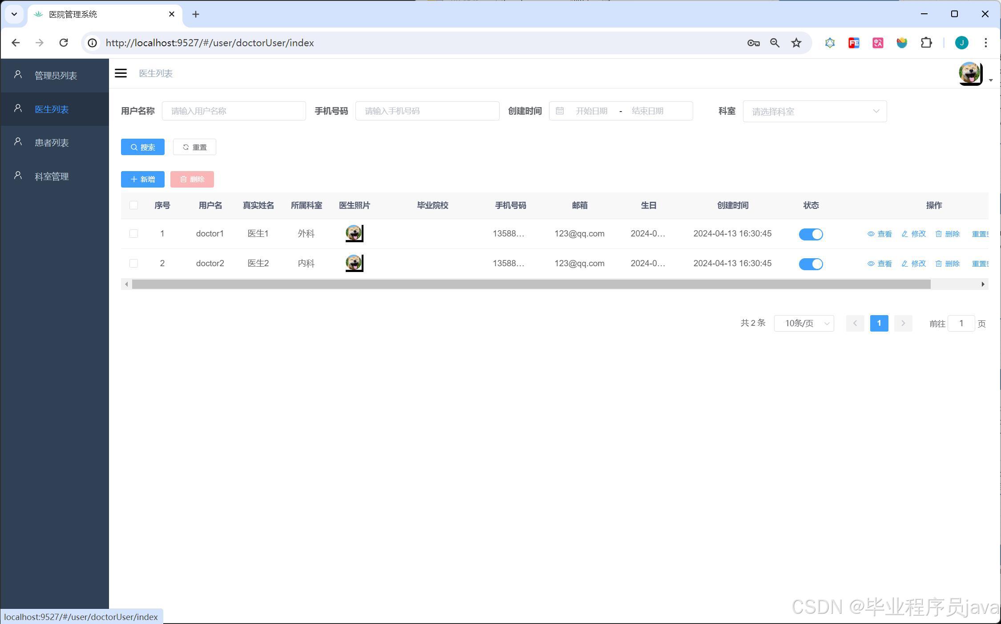This screenshot has width=1001, height=624.
Task: Delete doctor1 row with 删除
Action: click(x=948, y=234)
